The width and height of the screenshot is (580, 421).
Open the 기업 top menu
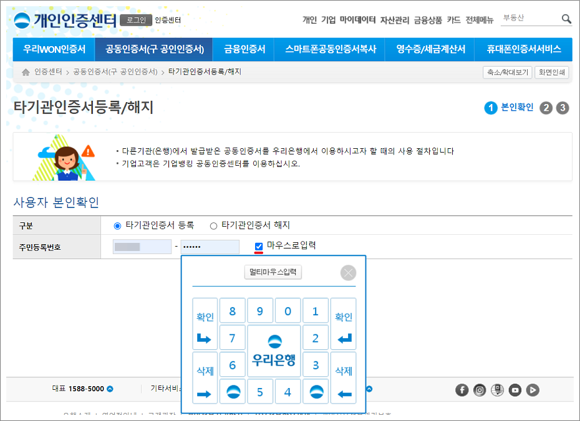(x=328, y=20)
